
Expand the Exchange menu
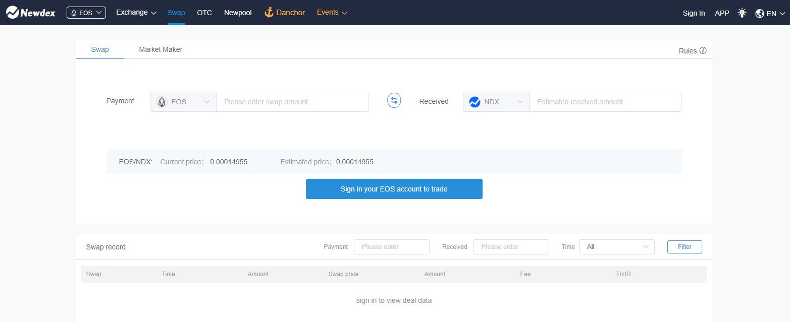pyautogui.click(x=136, y=13)
